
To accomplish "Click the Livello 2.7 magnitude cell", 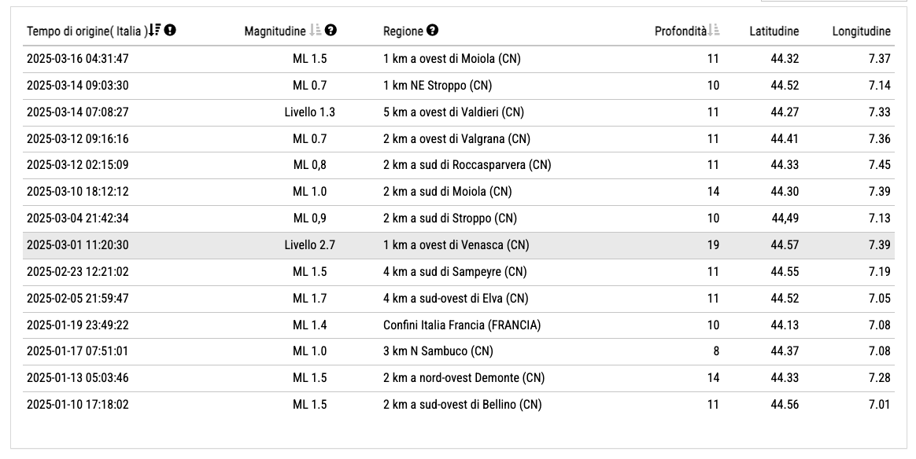I will 310,245.
